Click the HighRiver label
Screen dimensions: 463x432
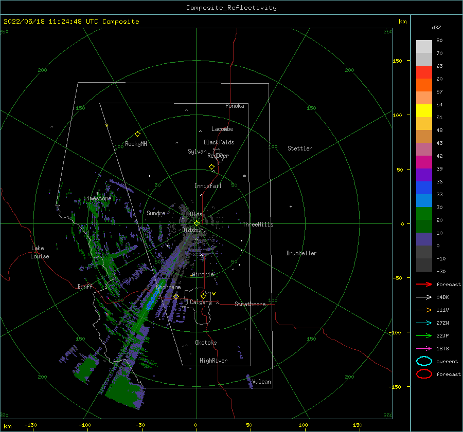[x=213, y=361]
